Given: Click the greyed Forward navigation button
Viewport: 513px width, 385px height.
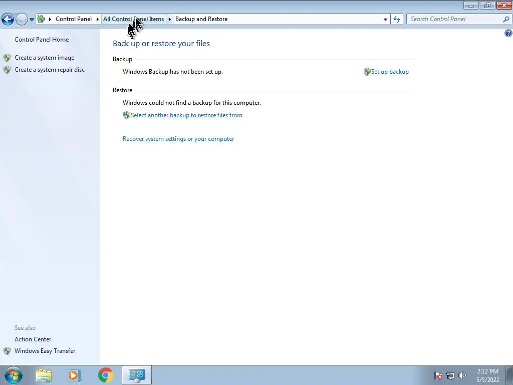Looking at the screenshot, I should coord(22,20).
